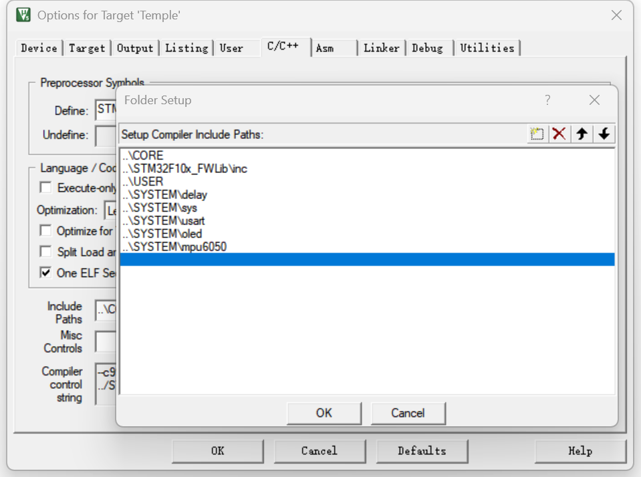Close the Options for Target window
Viewport: 641px width, 477px height.
coord(616,15)
